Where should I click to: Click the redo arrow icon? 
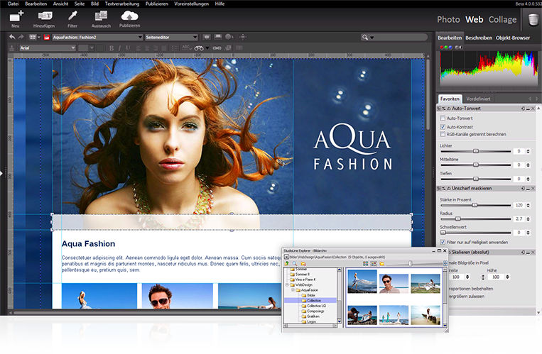pos(21,37)
